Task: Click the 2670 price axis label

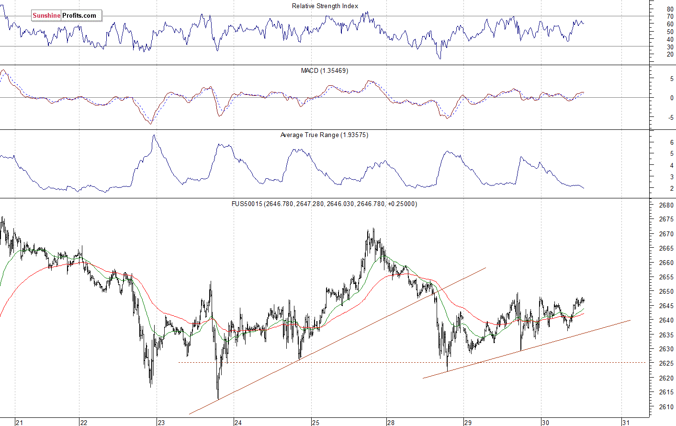Action: tap(666, 234)
